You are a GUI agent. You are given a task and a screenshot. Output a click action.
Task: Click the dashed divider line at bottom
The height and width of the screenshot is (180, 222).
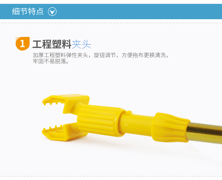tap(111, 176)
